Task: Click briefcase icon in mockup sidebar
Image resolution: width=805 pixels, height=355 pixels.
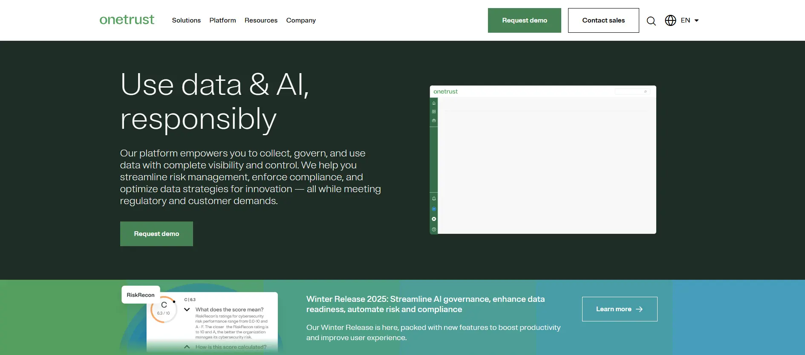Action: pyautogui.click(x=434, y=121)
